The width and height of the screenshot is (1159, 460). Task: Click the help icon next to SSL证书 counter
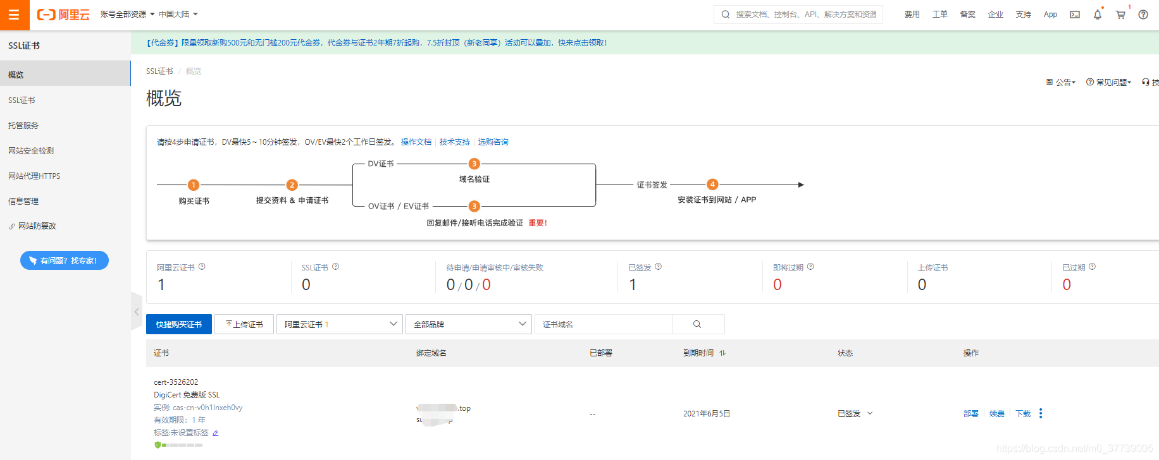point(335,267)
